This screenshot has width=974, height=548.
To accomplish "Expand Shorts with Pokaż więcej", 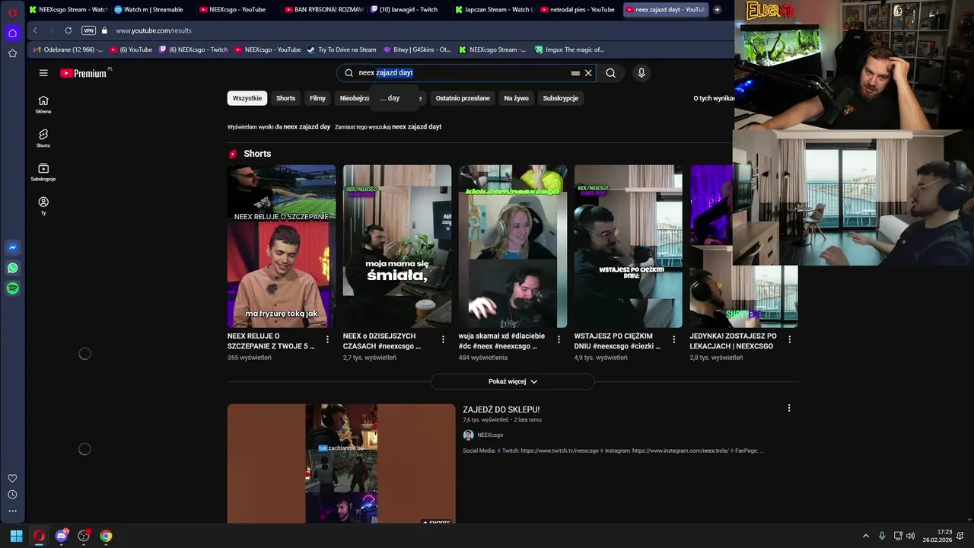I will coord(513,381).
